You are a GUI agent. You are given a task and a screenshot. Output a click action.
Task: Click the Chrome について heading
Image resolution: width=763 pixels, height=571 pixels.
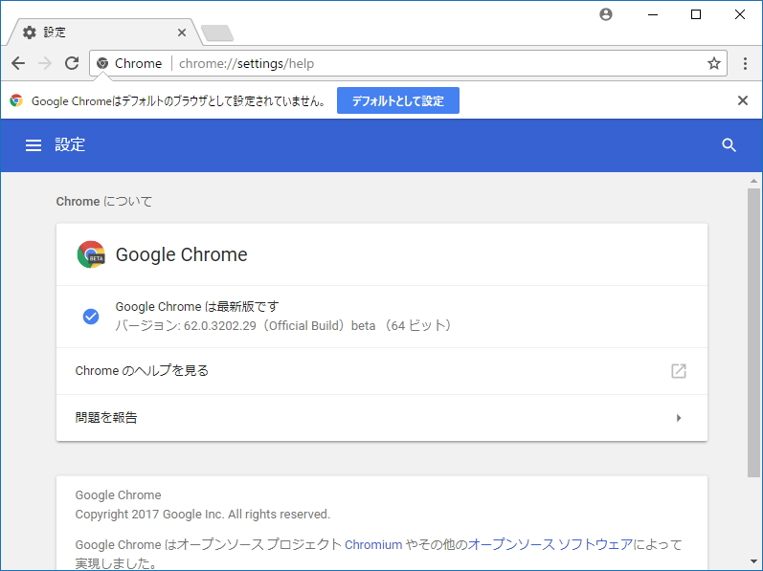pos(104,201)
